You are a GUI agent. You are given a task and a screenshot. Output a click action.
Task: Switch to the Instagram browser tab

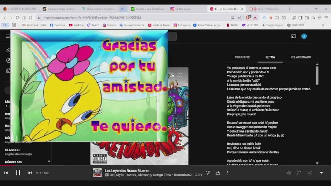pos(187,9)
